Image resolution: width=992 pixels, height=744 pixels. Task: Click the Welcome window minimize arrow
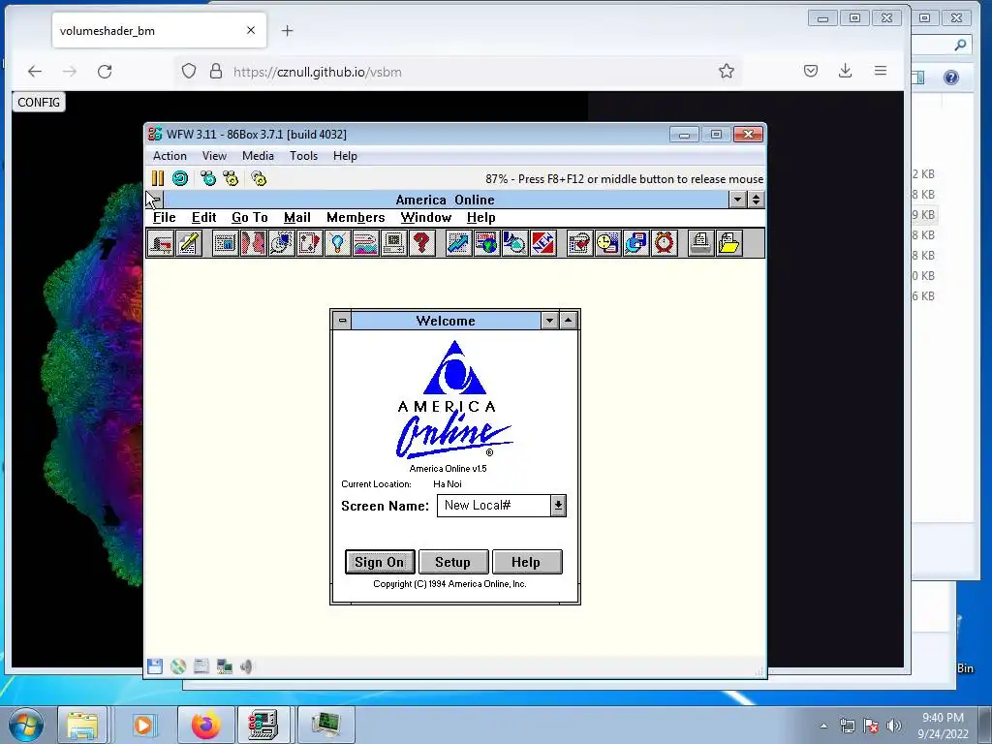pyautogui.click(x=550, y=321)
